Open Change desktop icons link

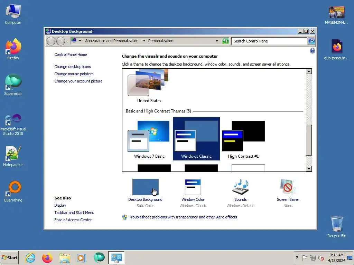[x=73, y=67]
